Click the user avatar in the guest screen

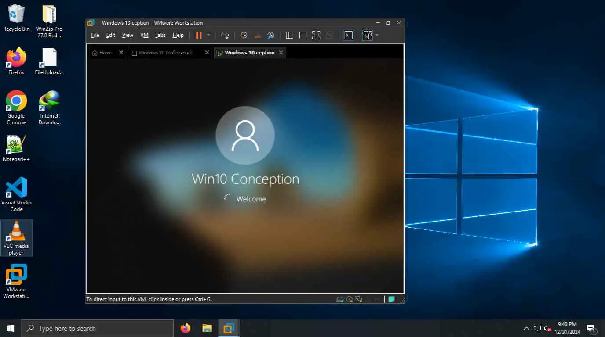245,136
